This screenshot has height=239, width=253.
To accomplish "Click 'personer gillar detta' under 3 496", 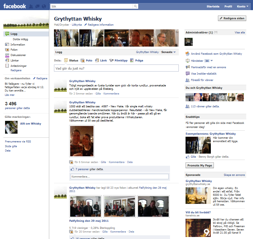I will click(17, 108).
